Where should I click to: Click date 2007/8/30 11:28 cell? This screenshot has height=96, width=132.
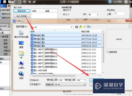pyautogui.click(x=89, y=35)
